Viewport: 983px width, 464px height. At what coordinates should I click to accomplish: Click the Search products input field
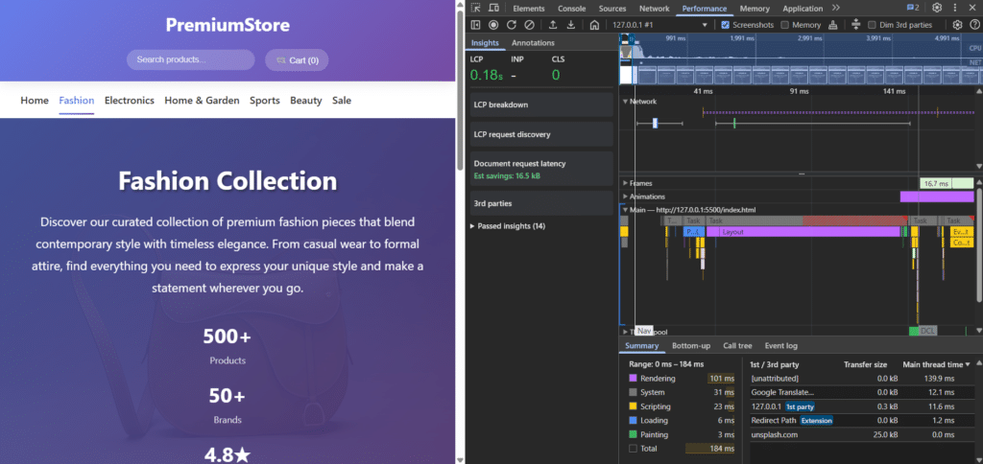point(190,60)
